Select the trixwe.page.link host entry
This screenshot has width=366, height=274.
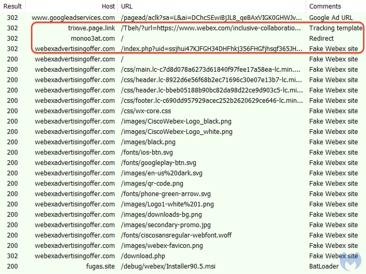point(92,28)
